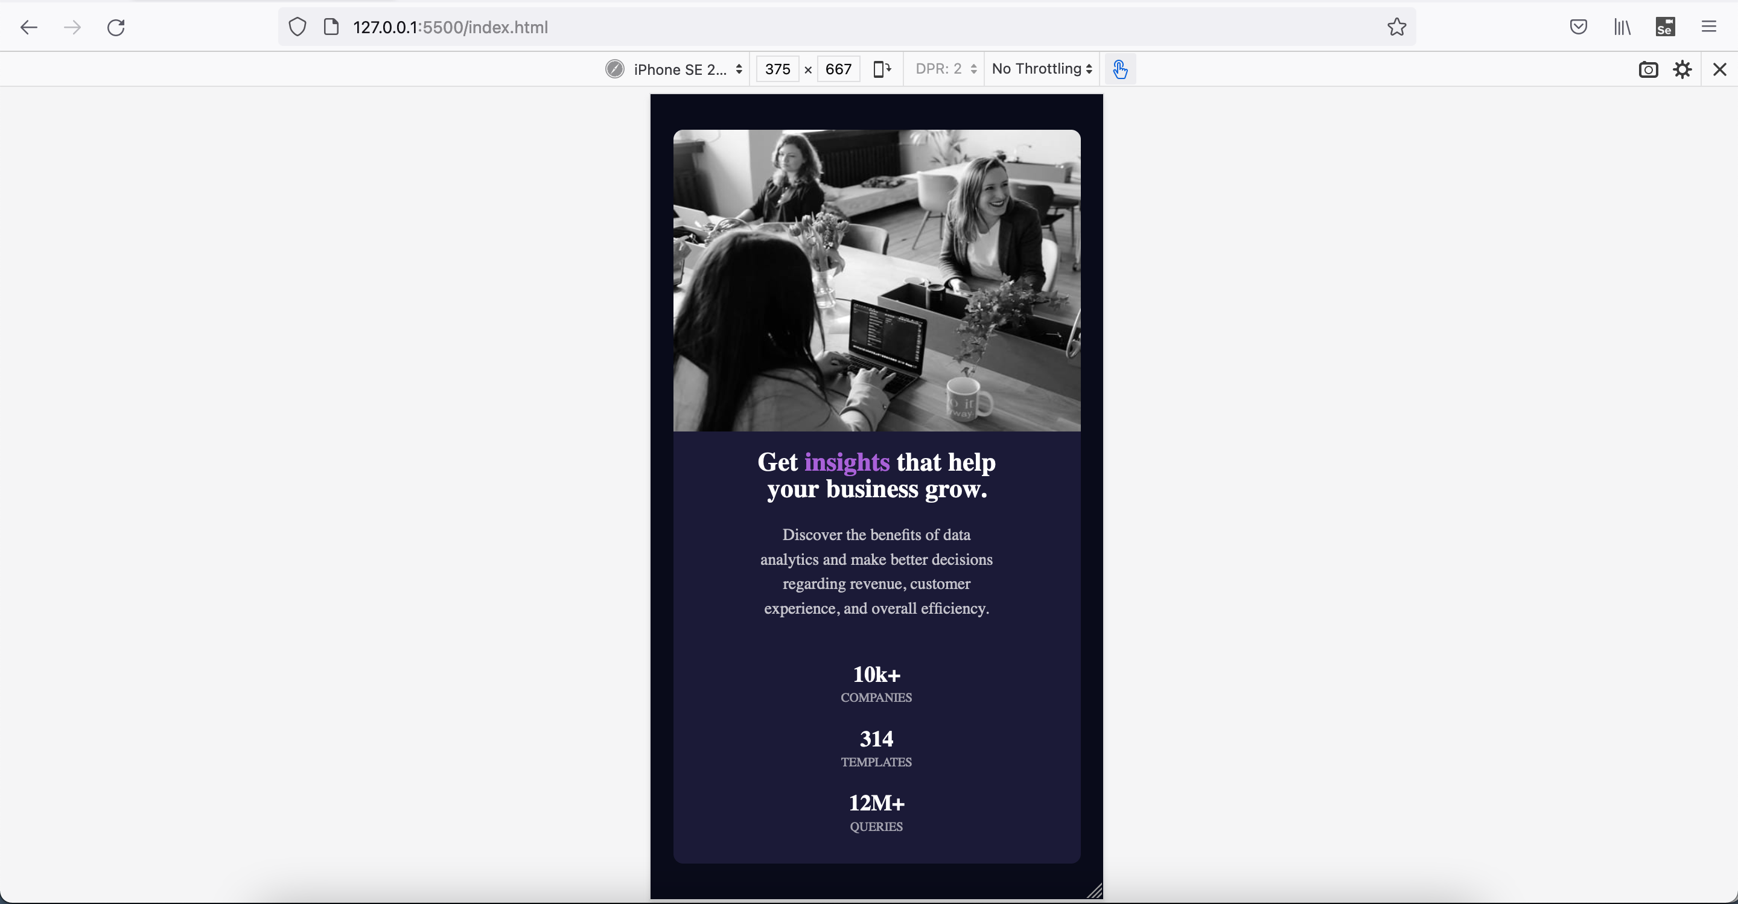Viewport: 1738px width, 904px height.
Task: Click the page info document icon
Action: point(331,27)
